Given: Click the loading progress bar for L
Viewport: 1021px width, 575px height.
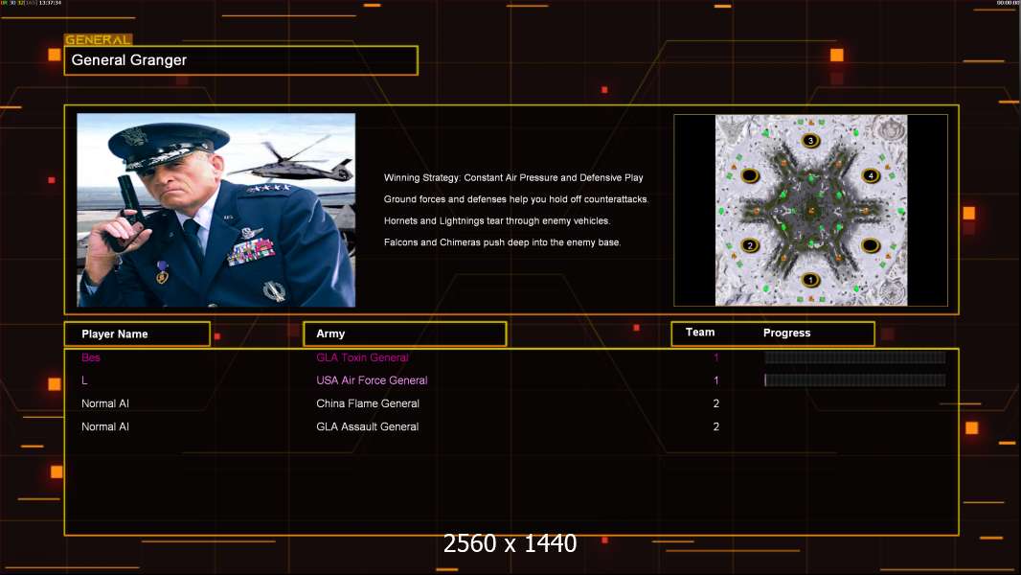Looking at the screenshot, I should pyautogui.click(x=855, y=380).
